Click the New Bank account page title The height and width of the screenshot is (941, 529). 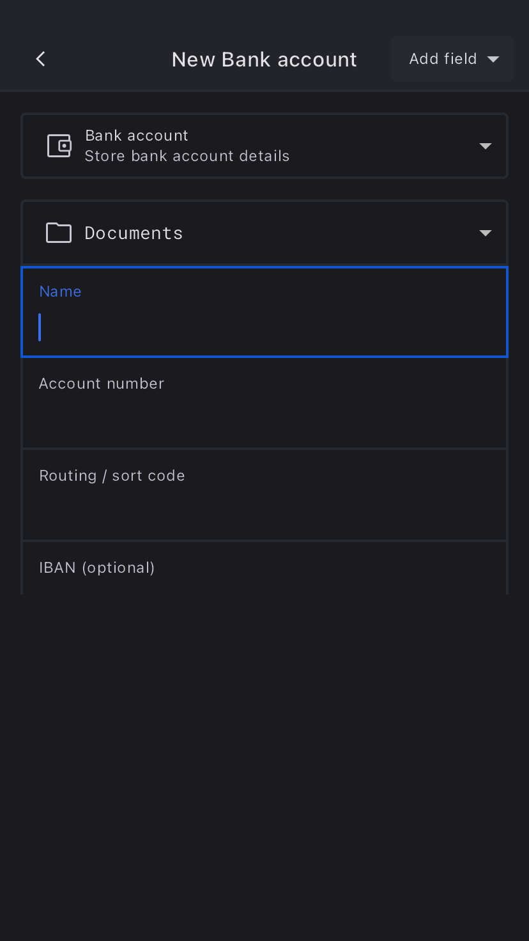(x=264, y=59)
